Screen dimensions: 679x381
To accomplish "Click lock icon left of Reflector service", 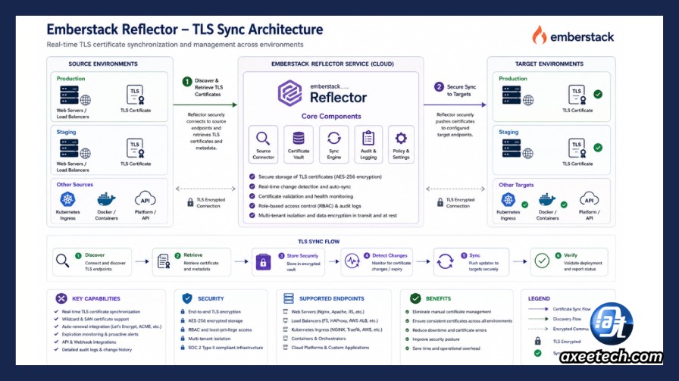I will point(190,203).
